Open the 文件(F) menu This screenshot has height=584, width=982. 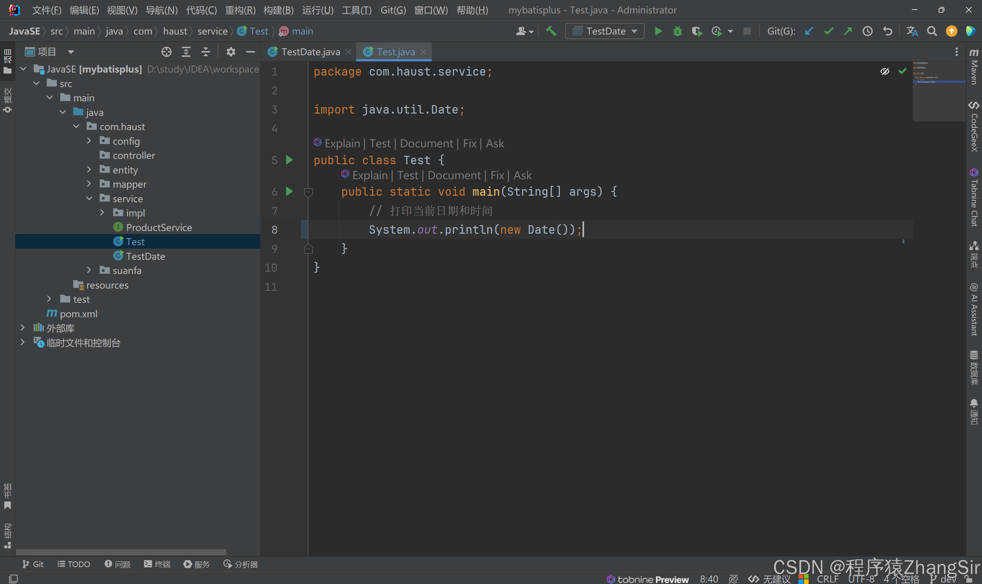pos(47,10)
